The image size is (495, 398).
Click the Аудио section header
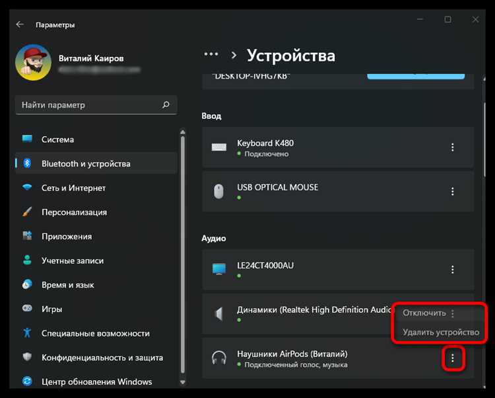tap(214, 239)
